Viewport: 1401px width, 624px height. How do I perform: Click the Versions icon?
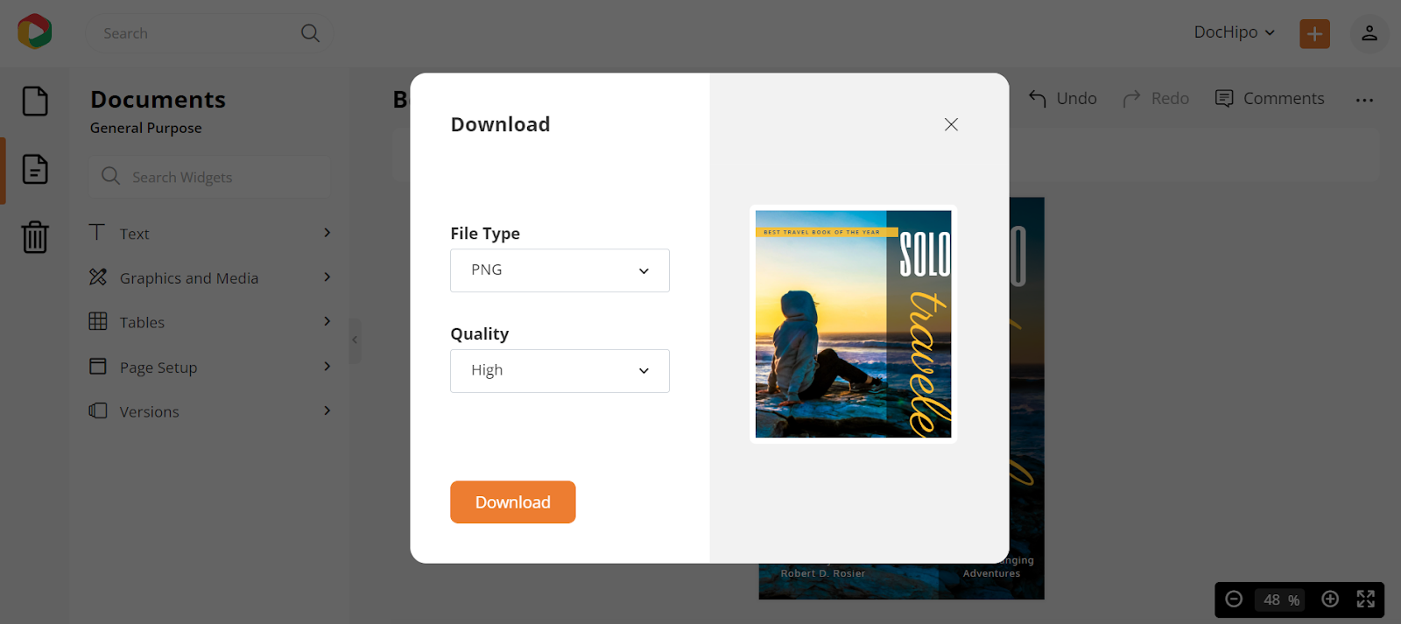pos(98,410)
